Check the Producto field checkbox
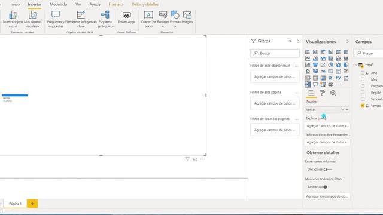Viewport: 383px width, 215px height. 363,86
